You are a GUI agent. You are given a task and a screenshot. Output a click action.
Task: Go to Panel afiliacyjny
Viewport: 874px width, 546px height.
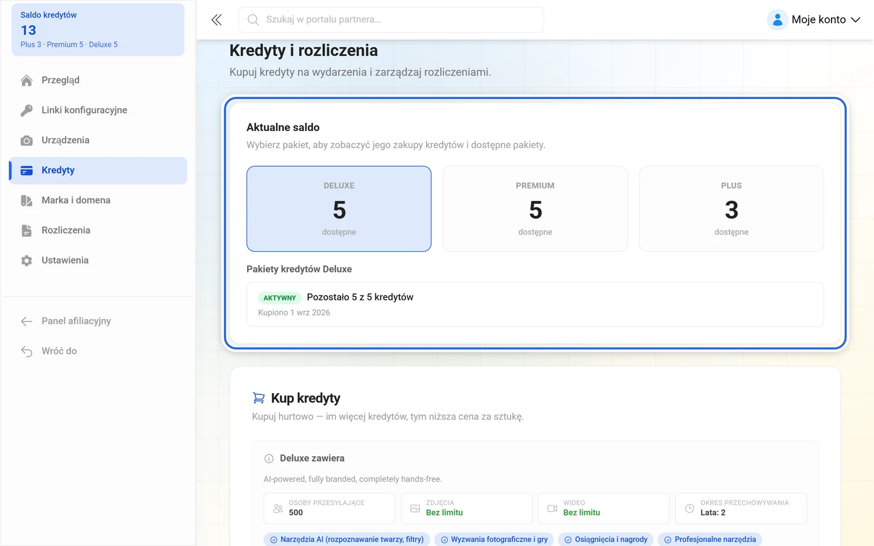click(x=98, y=321)
